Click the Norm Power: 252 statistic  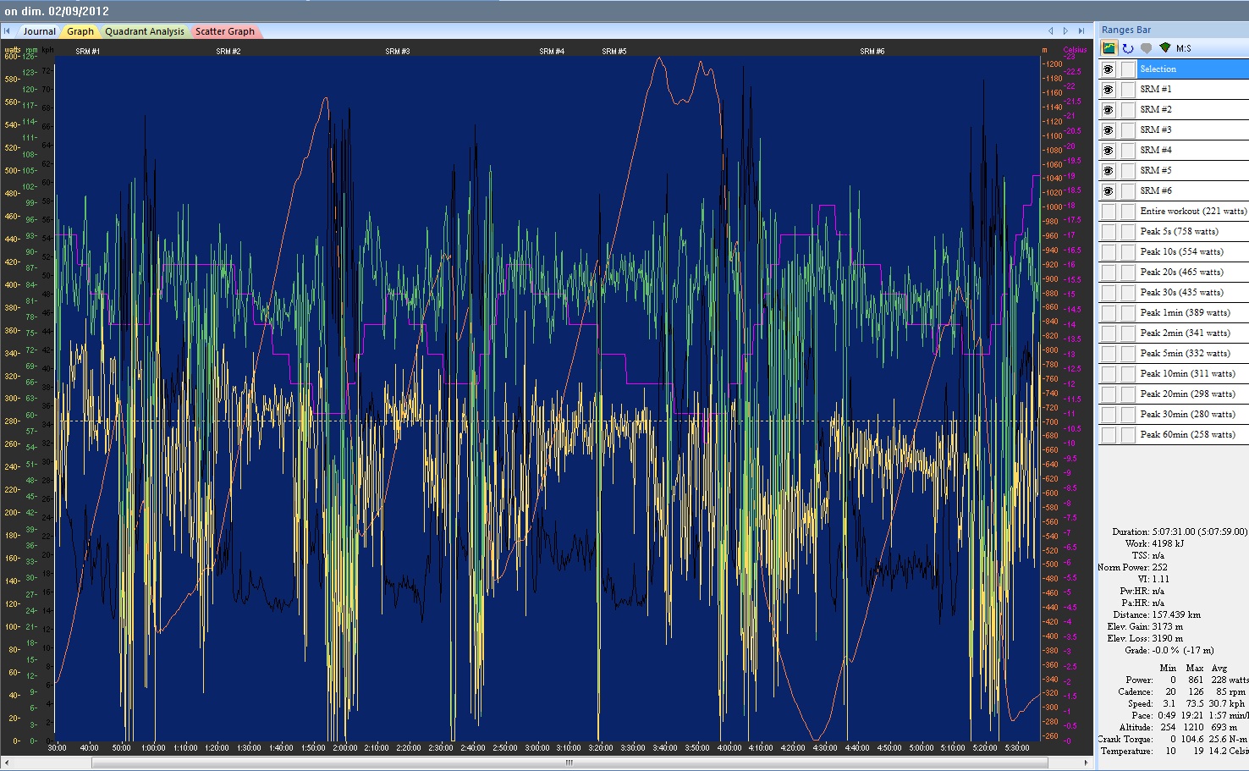pos(1132,568)
